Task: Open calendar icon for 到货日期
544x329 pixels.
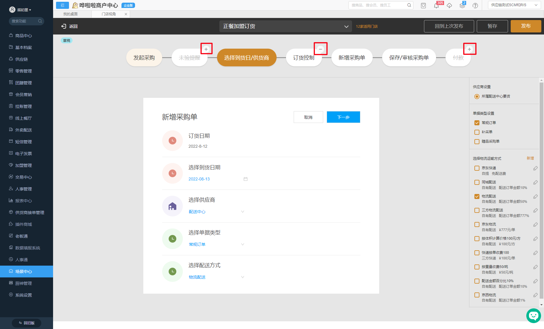Action: pyautogui.click(x=245, y=179)
